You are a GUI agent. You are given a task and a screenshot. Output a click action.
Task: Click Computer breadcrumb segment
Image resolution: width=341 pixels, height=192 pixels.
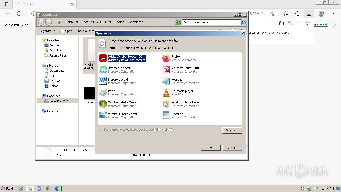72,22
